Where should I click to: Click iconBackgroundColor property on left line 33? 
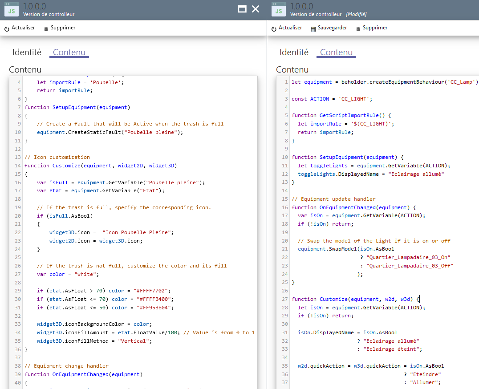click(94, 324)
